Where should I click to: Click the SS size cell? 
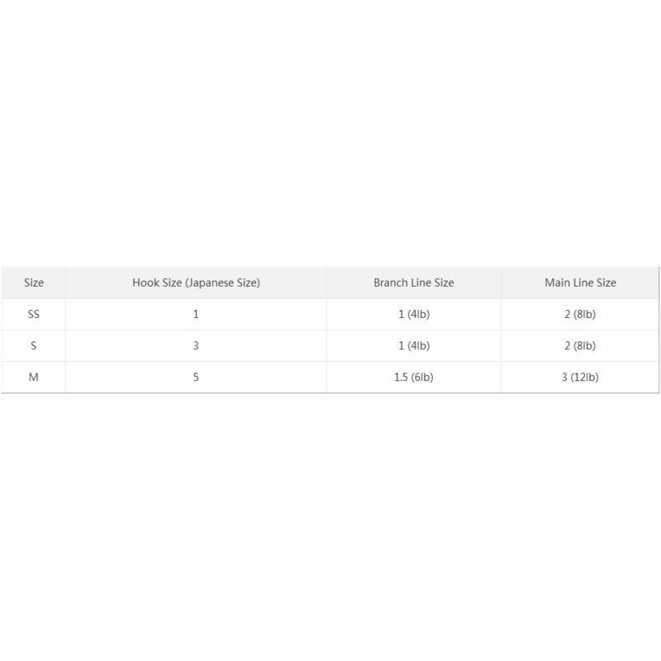pos(34,314)
